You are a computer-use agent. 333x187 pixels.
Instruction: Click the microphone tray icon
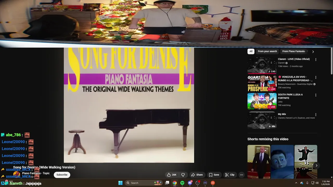[307, 183]
